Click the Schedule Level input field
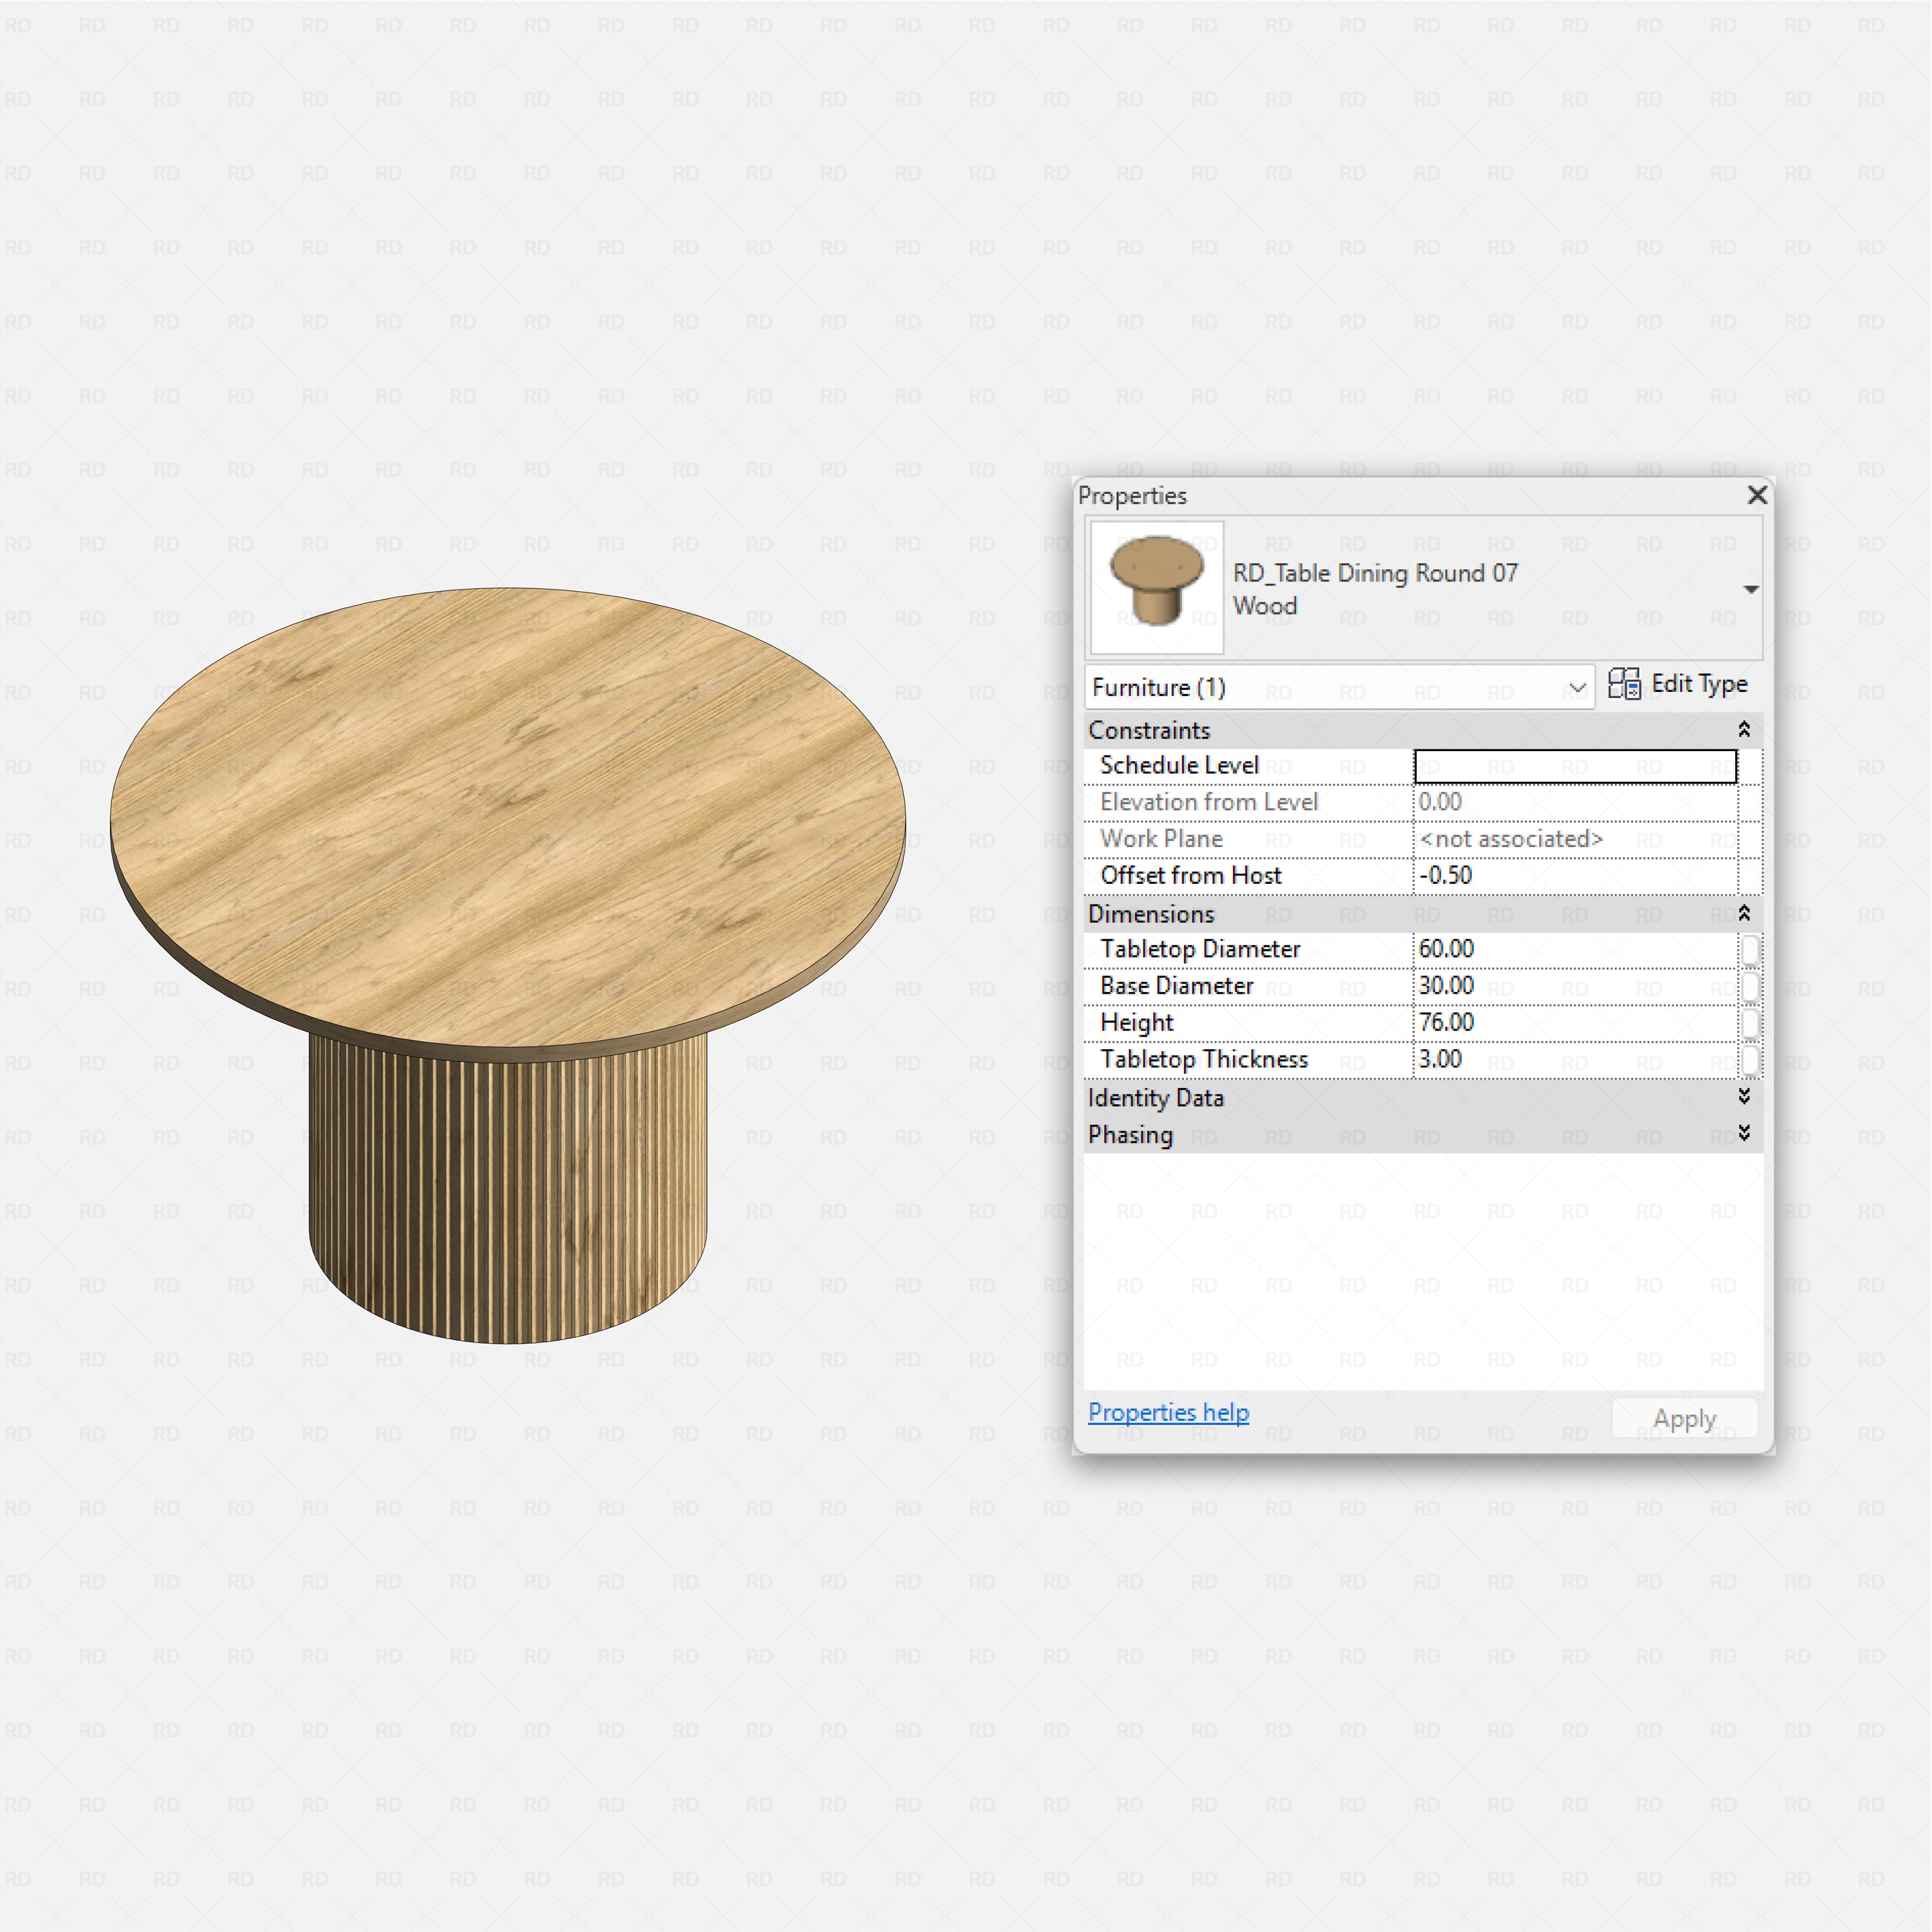1932x1932 pixels. click(1575, 765)
